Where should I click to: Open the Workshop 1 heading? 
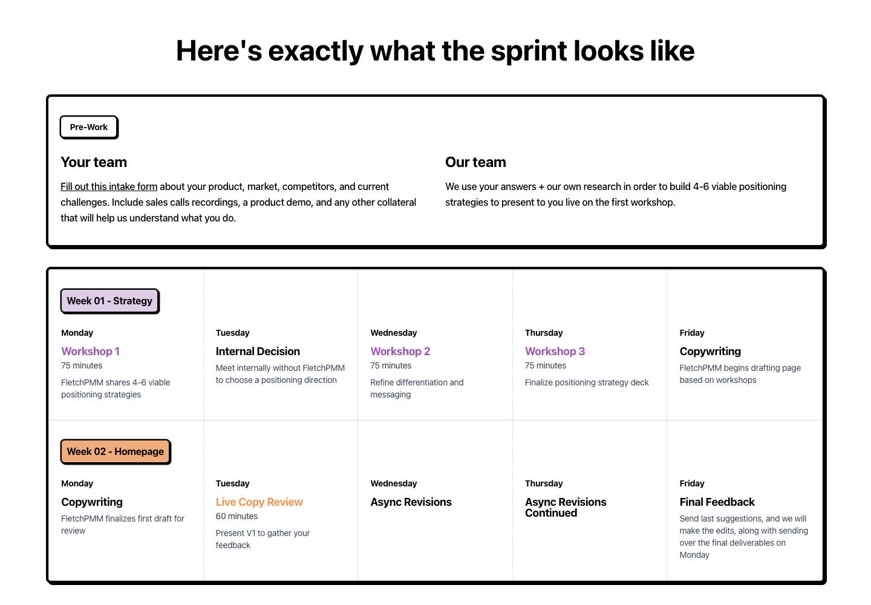click(91, 351)
